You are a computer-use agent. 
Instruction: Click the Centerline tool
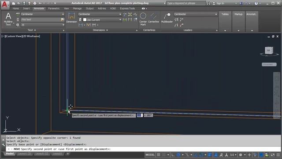[153, 18]
